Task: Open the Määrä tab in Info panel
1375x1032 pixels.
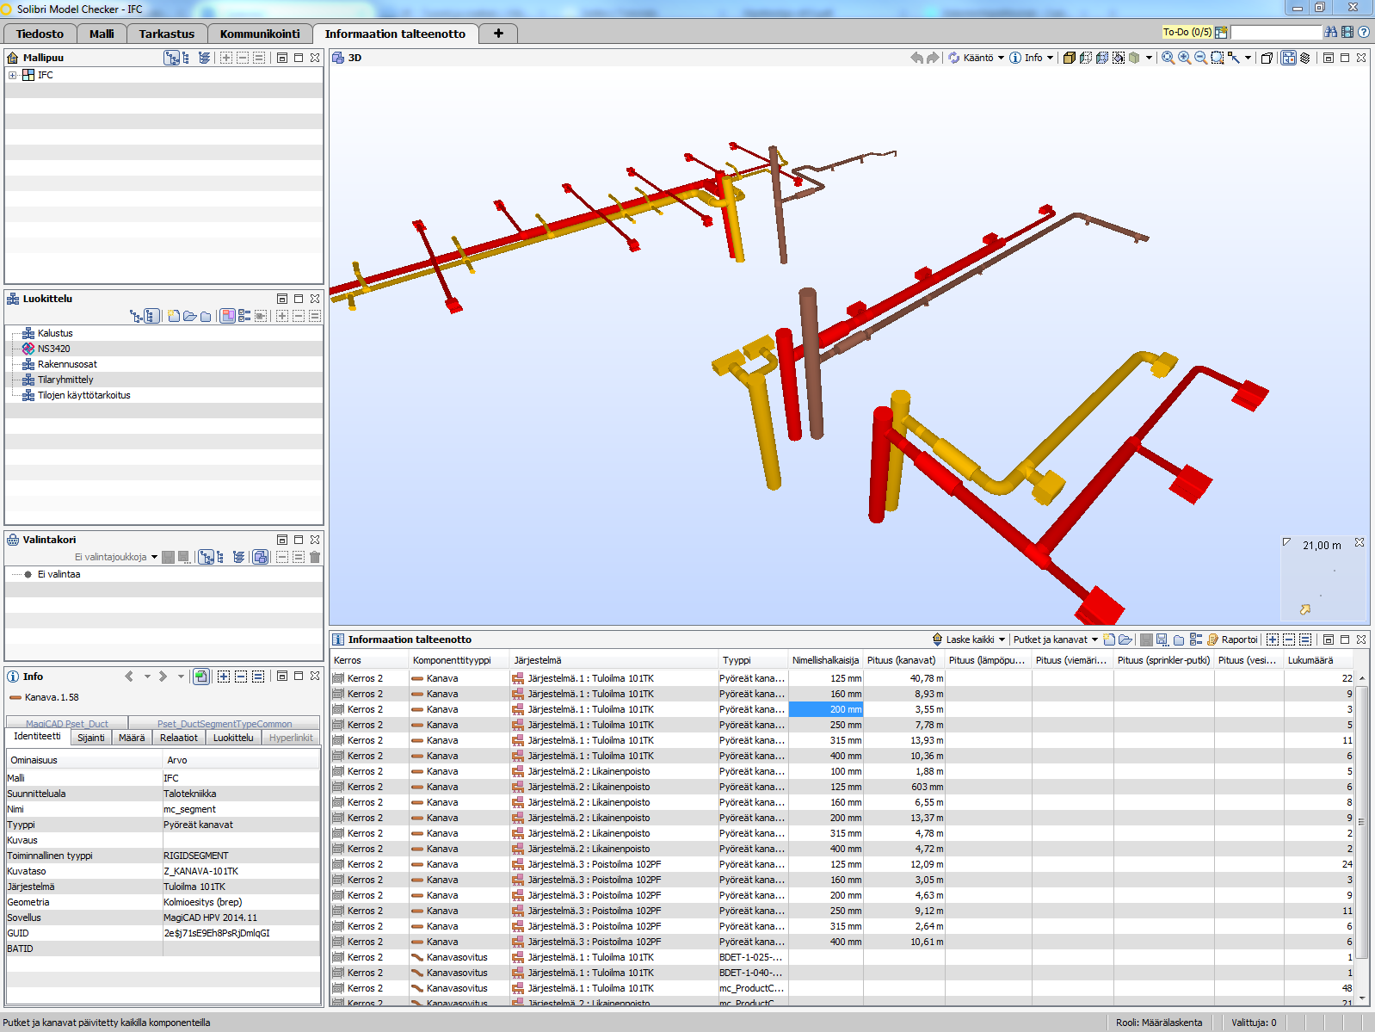Action: click(x=132, y=738)
